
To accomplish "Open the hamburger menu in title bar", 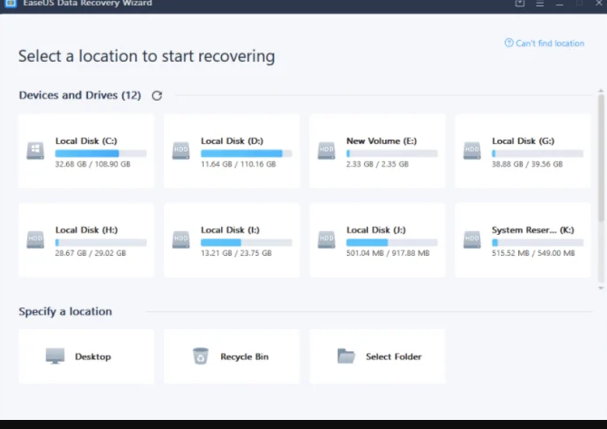I will coord(540,4).
